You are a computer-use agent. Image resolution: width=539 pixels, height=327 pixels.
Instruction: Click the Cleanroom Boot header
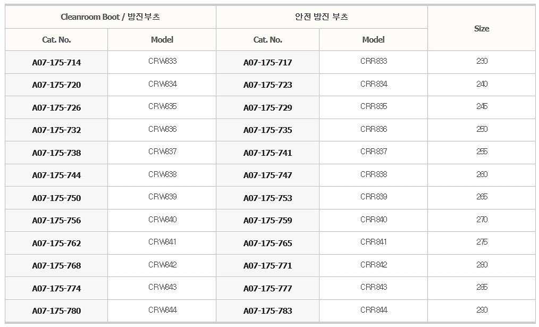110,17
